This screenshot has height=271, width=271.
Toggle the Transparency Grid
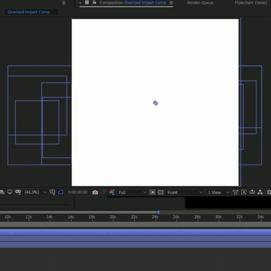[x=161, y=192]
